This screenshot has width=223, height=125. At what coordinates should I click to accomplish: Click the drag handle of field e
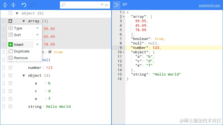[x=4, y=99]
